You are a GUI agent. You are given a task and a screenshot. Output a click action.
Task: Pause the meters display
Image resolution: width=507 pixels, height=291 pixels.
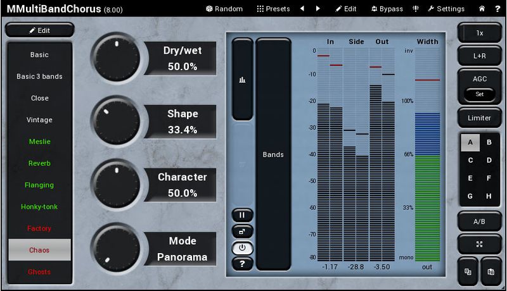pos(242,215)
